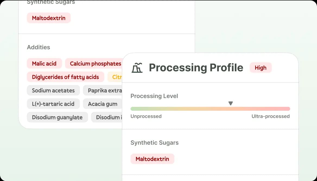Viewport: 317px width, 181px height.
Task: Click the Processing Profile heading
Action: tap(196, 68)
